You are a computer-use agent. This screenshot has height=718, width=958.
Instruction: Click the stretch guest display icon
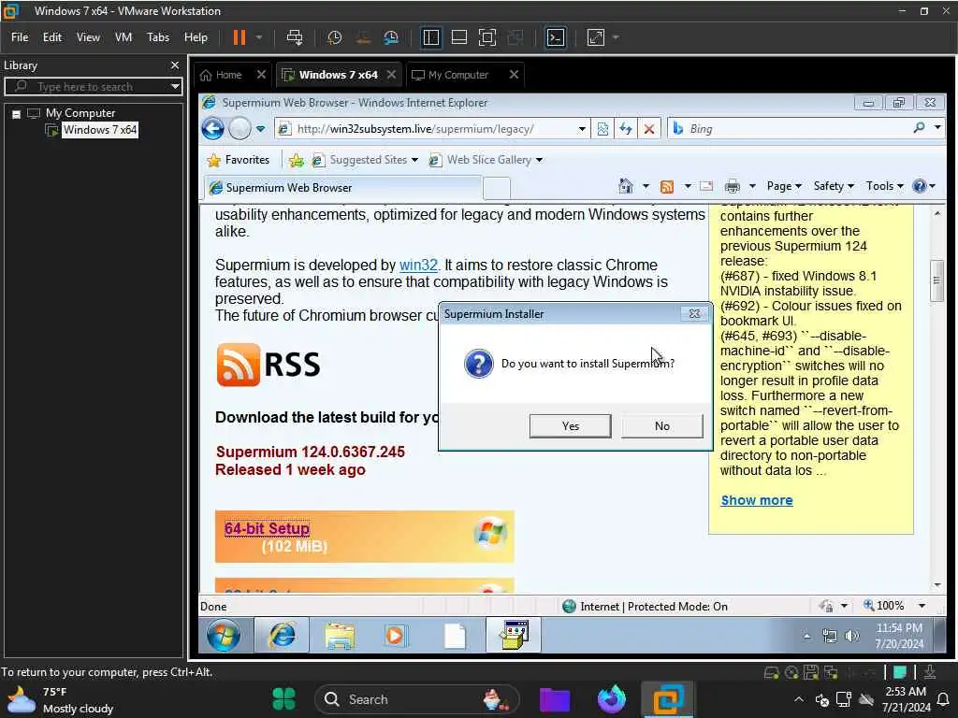596,37
